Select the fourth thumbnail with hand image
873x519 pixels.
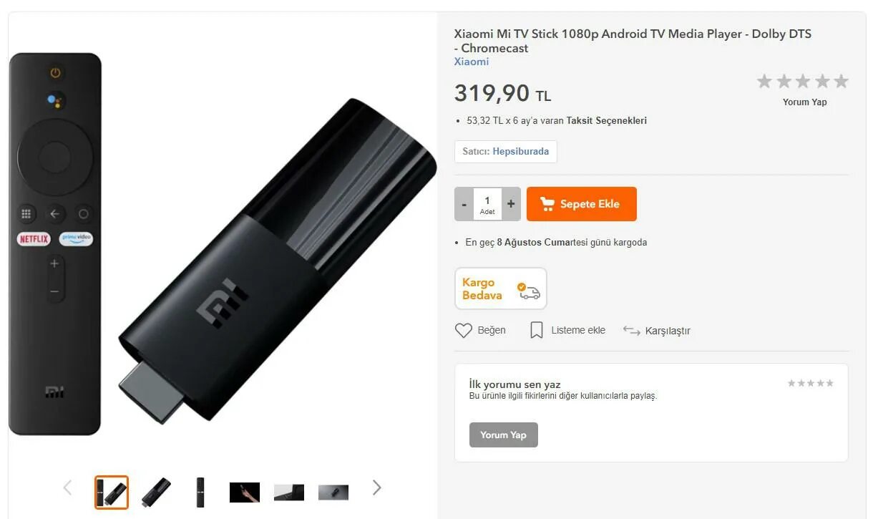pos(245,493)
